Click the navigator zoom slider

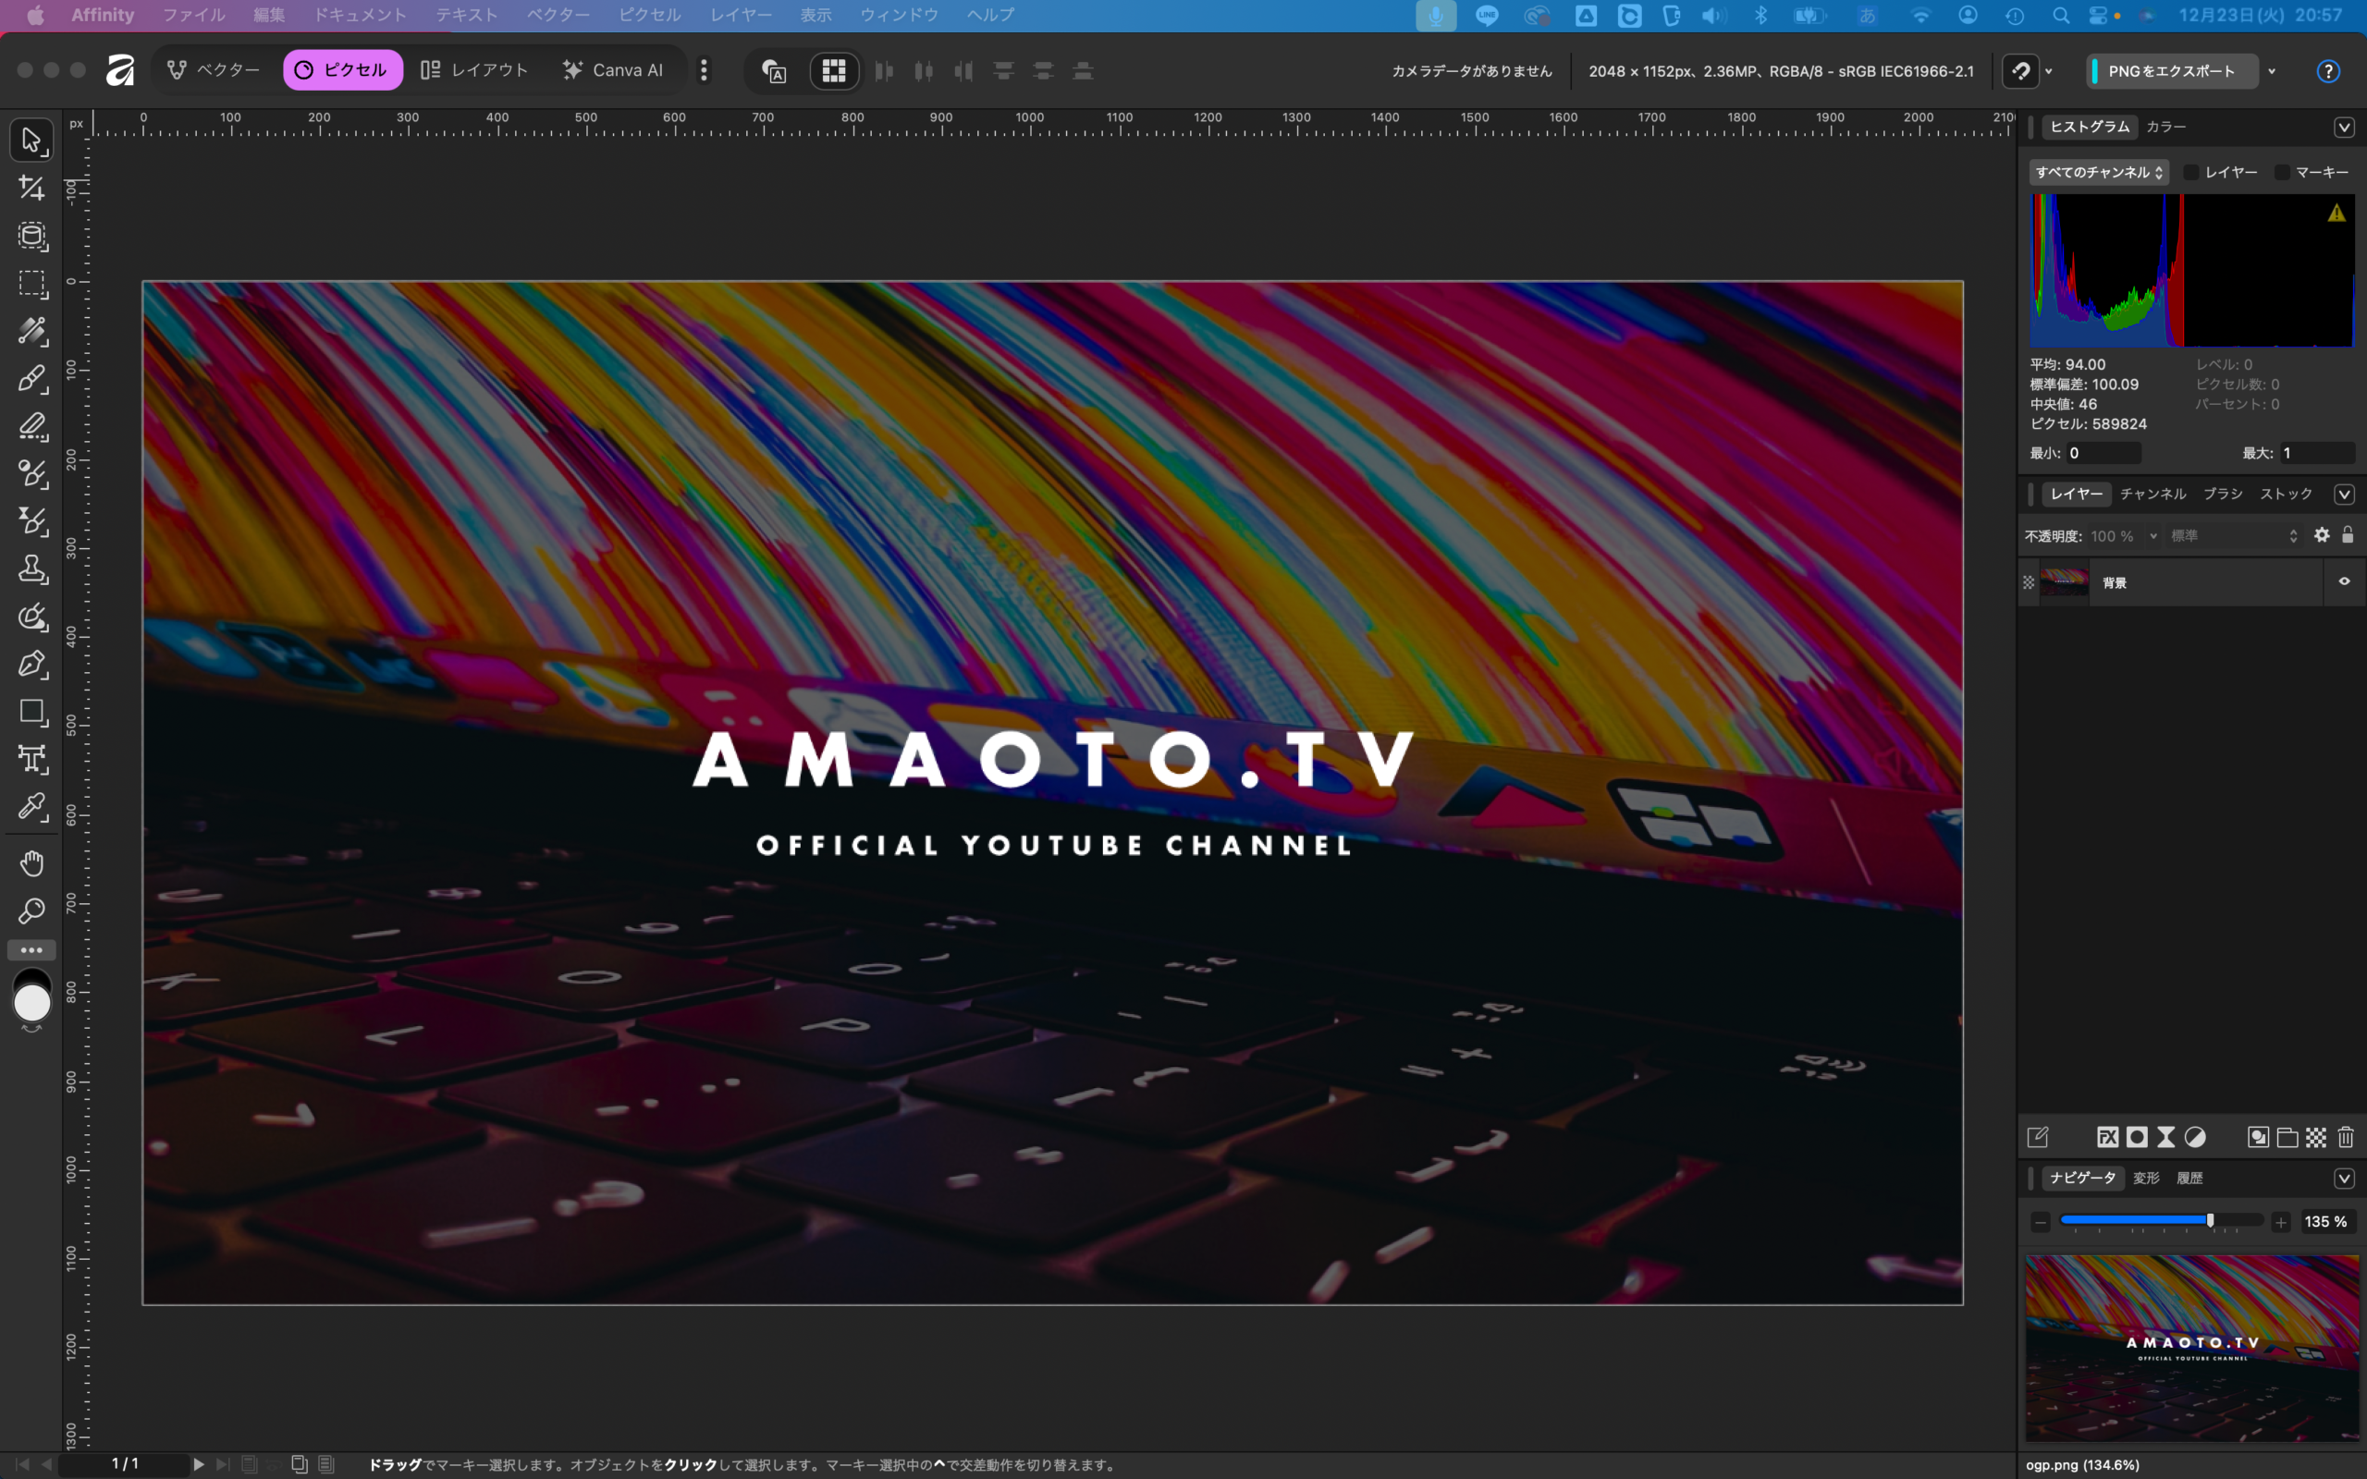2160,1221
